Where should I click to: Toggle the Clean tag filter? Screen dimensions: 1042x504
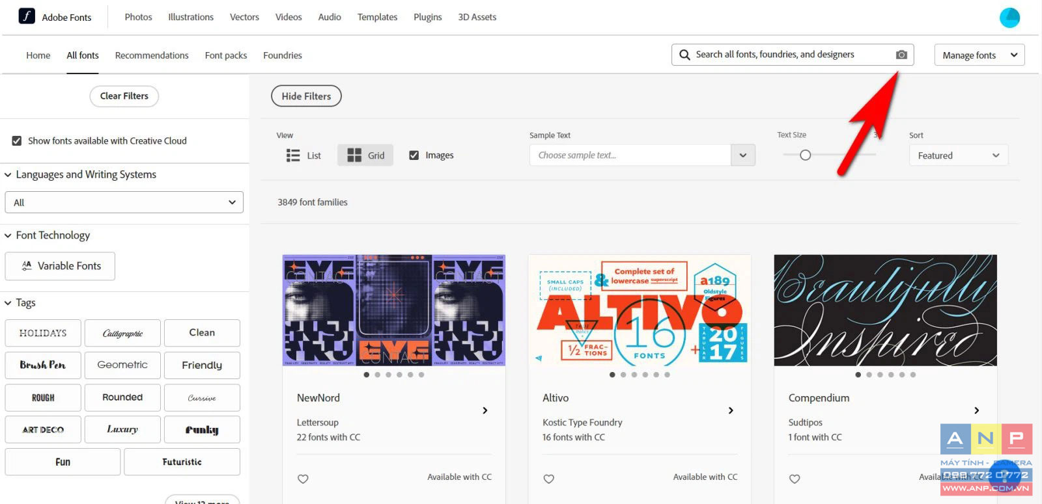202,333
